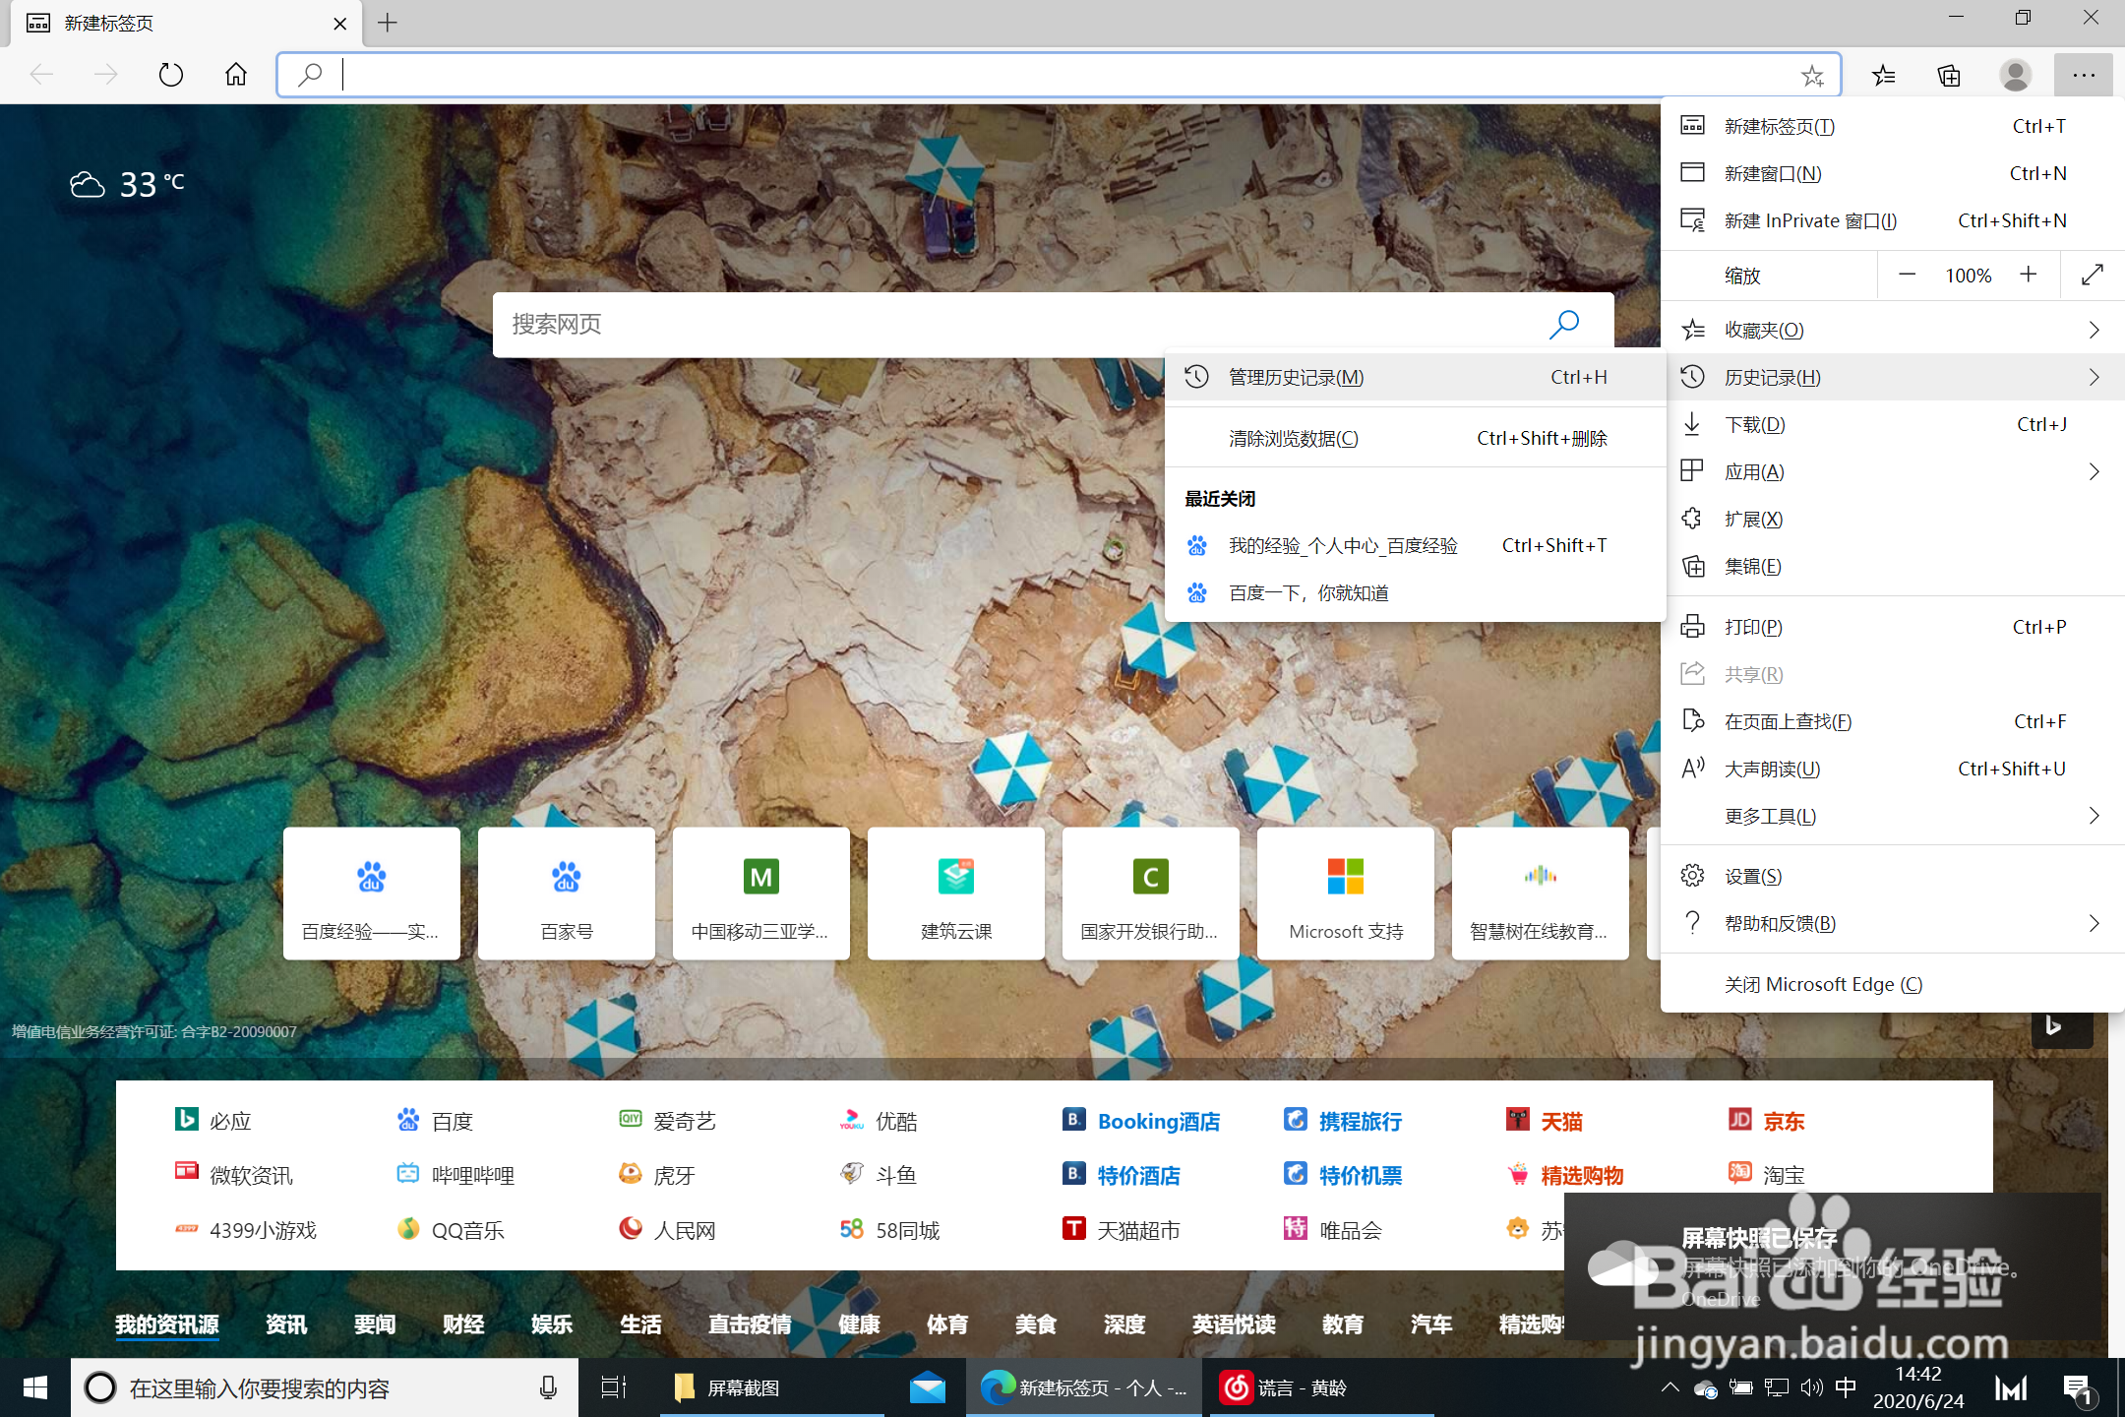Open 建筑云课 quick link tile
Viewport: 2125px width, 1417px height.
coord(956,893)
